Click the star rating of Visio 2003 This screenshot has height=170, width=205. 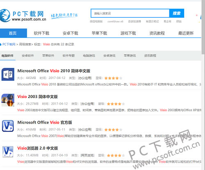point(116,104)
